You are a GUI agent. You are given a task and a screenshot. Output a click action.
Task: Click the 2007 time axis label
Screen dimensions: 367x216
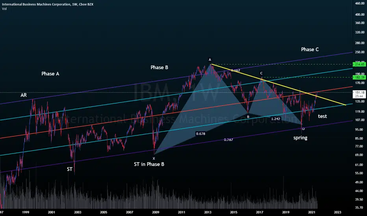coord(130,212)
